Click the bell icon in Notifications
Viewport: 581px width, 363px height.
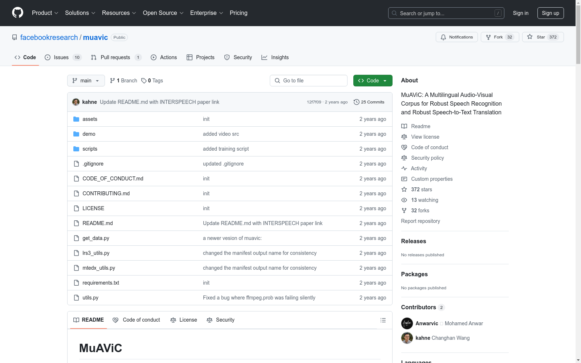tap(443, 37)
